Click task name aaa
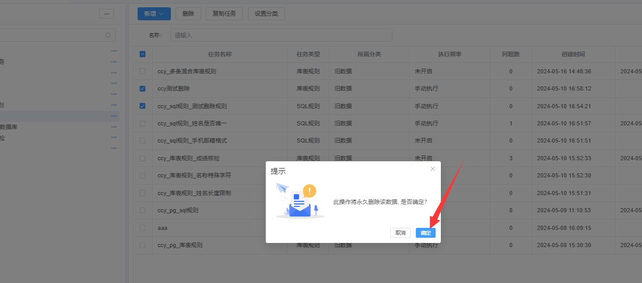Viewport: 642px width, 283px height. click(162, 228)
